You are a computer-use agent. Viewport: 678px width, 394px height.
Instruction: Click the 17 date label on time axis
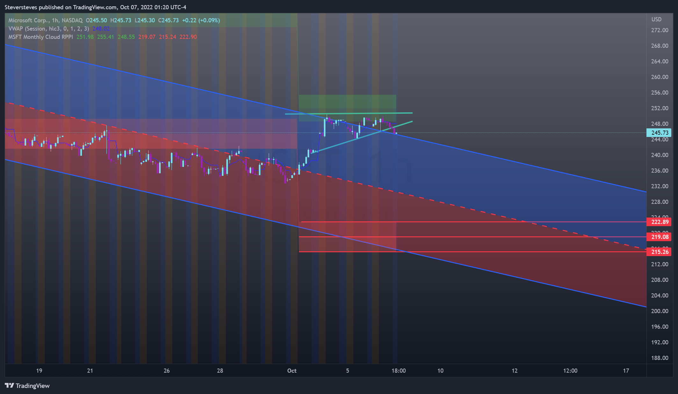click(626, 370)
